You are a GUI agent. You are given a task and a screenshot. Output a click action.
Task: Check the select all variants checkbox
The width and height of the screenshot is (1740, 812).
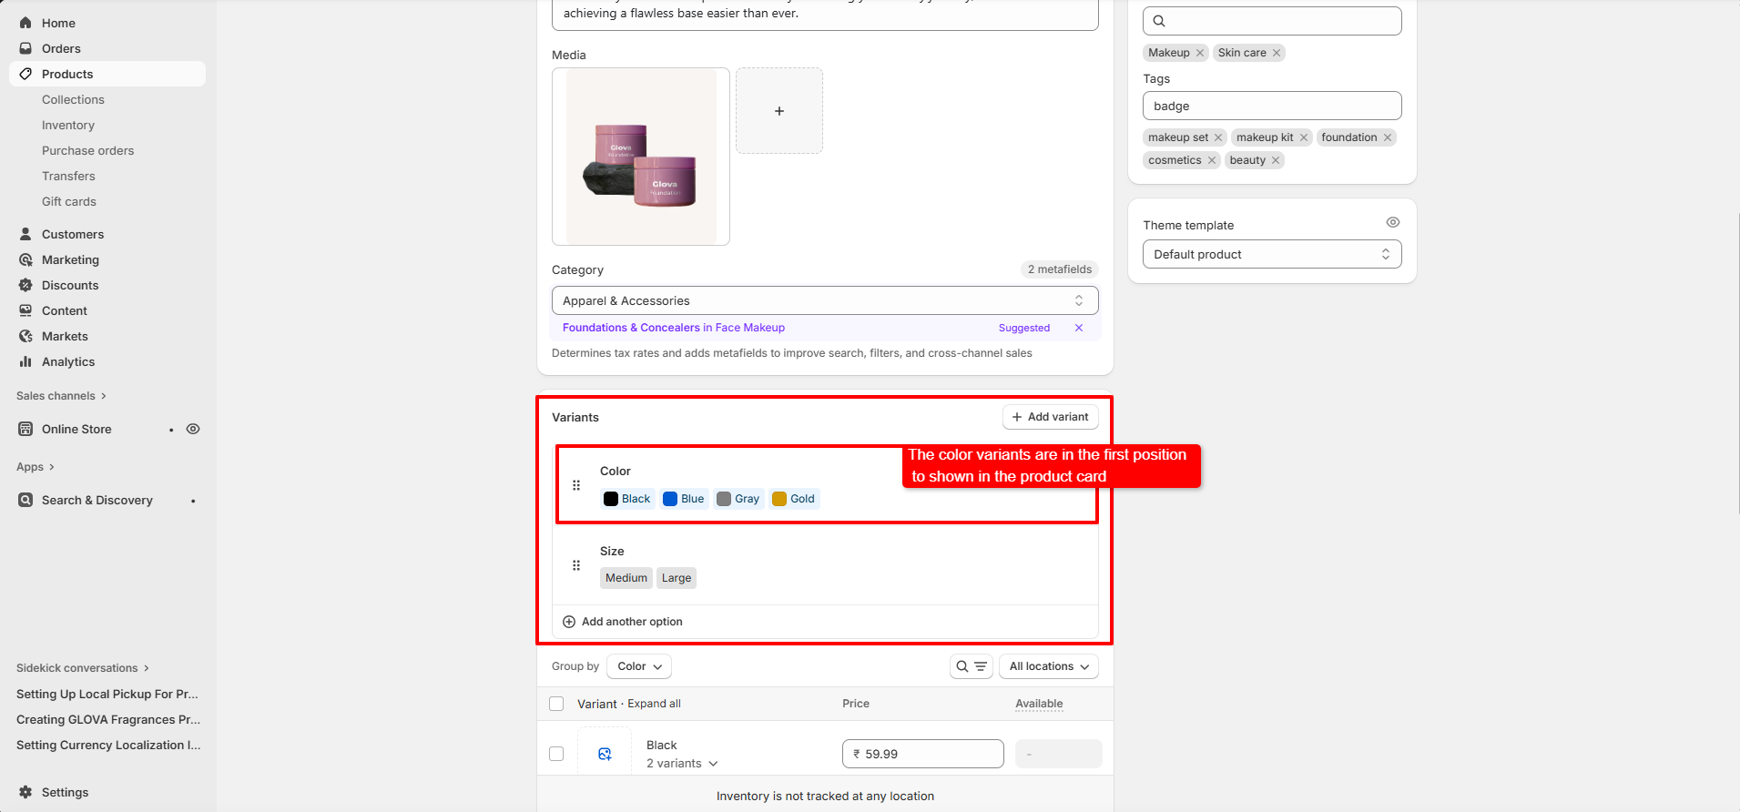click(556, 704)
